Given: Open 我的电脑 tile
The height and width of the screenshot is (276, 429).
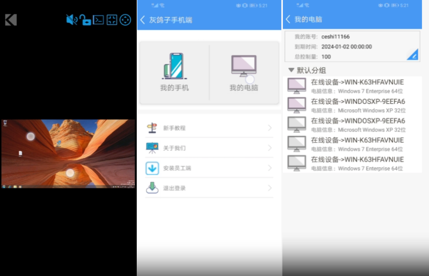Looking at the screenshot, I should click(243, 72).
